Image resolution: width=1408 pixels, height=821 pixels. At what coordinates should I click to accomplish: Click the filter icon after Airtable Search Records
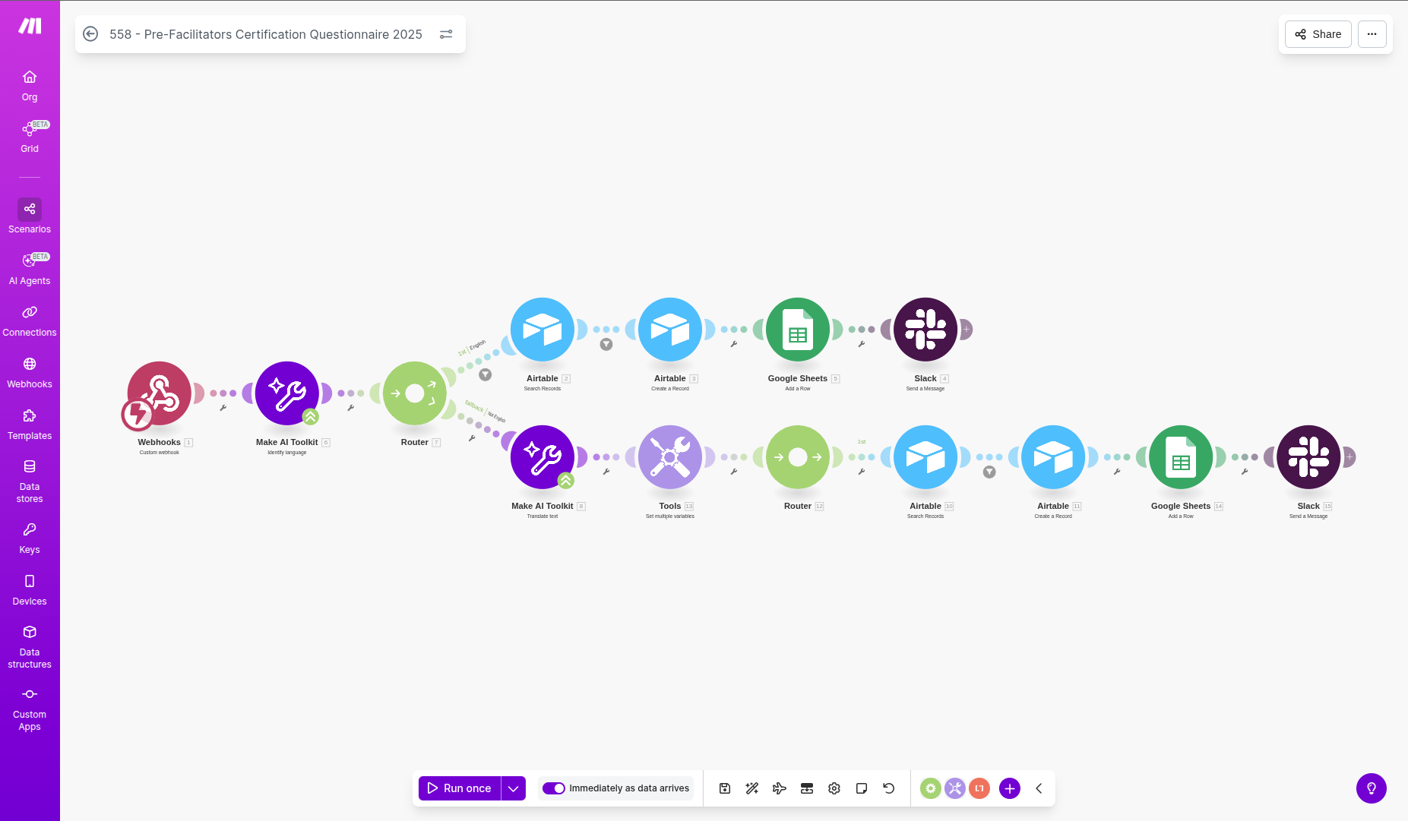tap(606, 345)
